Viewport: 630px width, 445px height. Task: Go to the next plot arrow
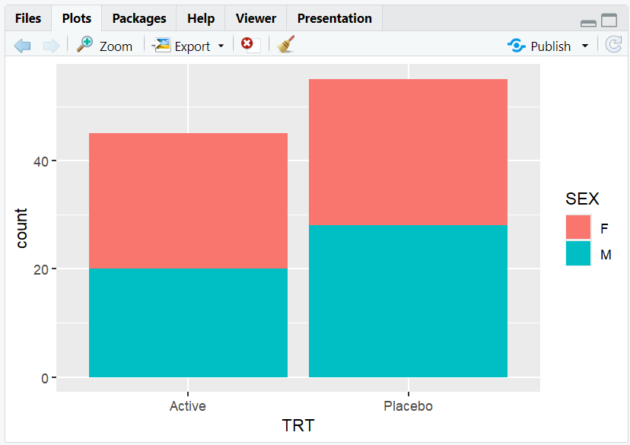tap(51, 46)
